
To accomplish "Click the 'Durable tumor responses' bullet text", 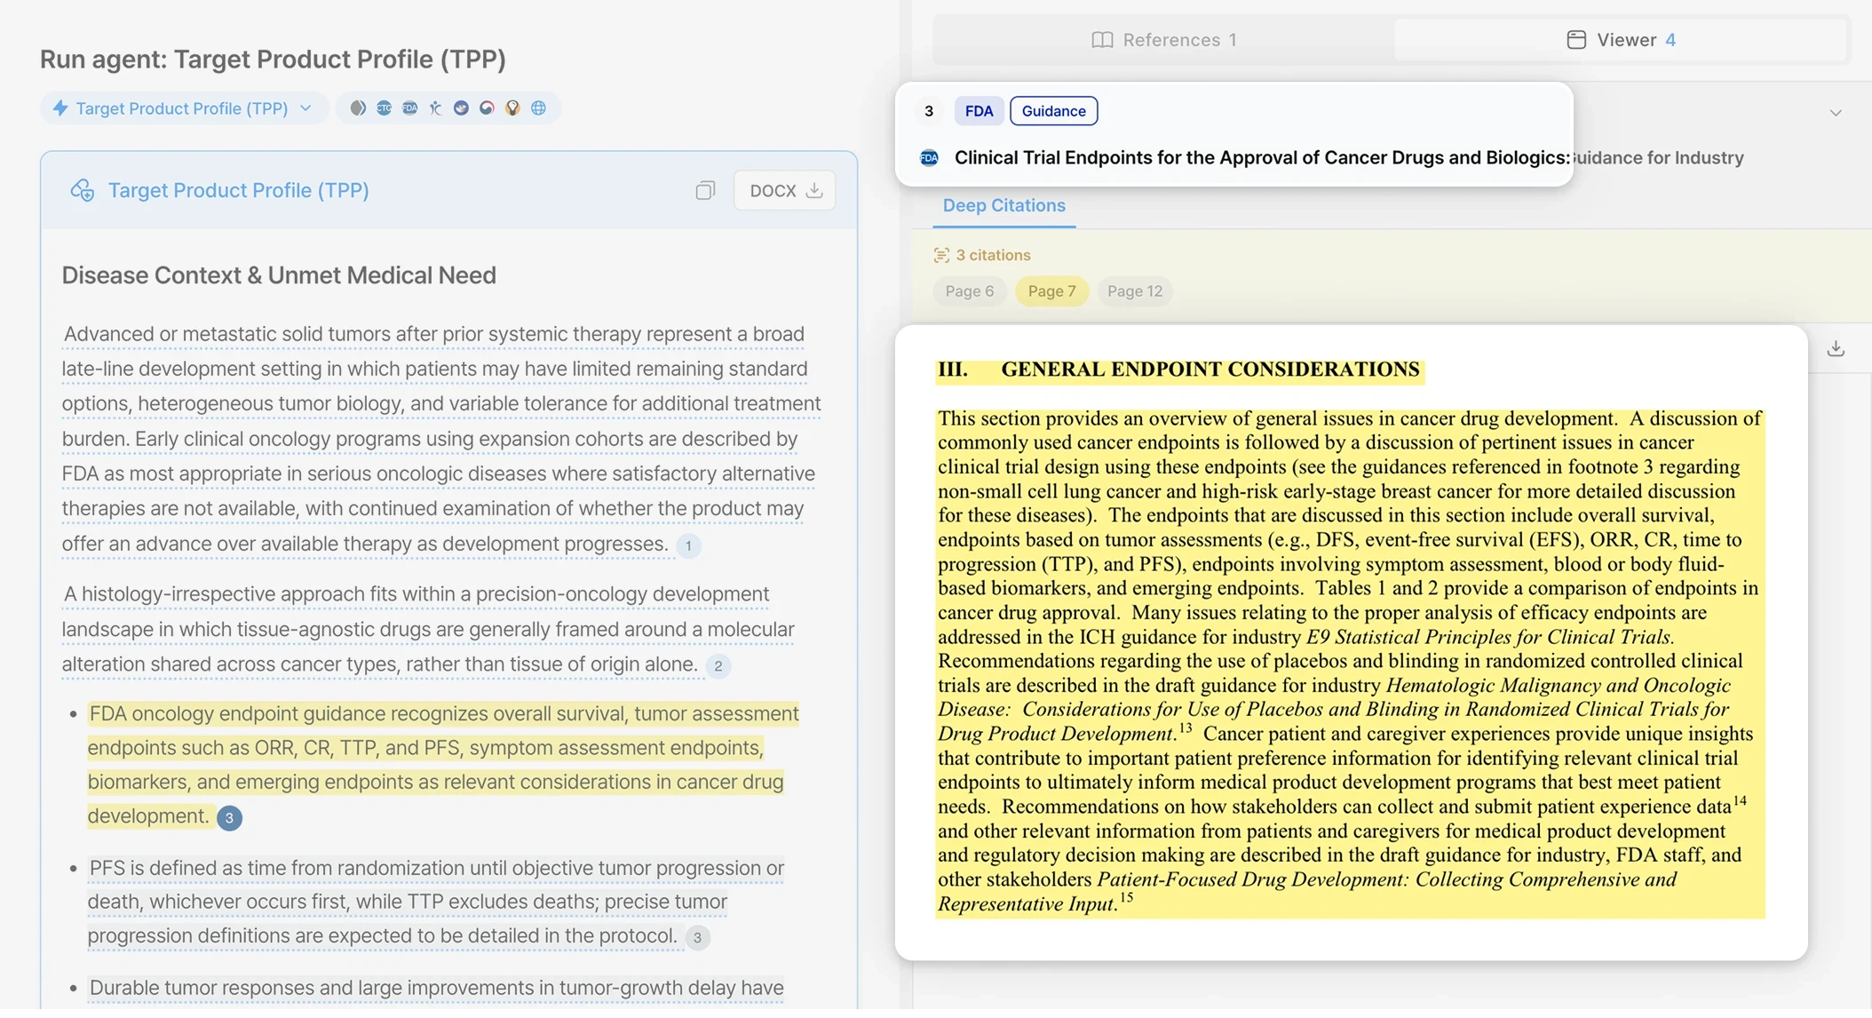I will pyautogui.click(x=436, y=989).
